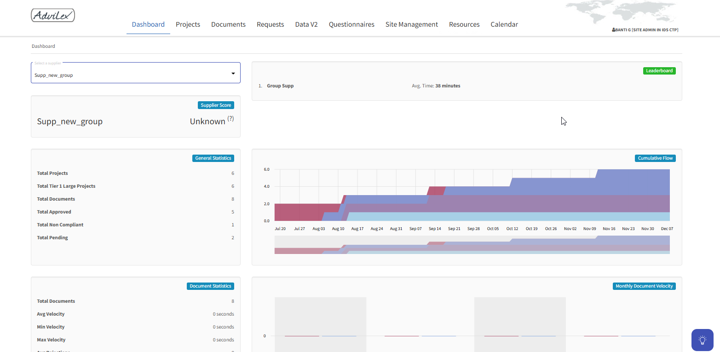This screenshot has width=720, height=352.
Task: Open Data V2 in navigation
Action: tap(306, 24)
